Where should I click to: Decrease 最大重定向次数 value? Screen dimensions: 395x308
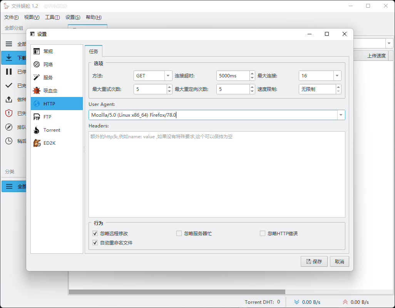click(252, 91)
